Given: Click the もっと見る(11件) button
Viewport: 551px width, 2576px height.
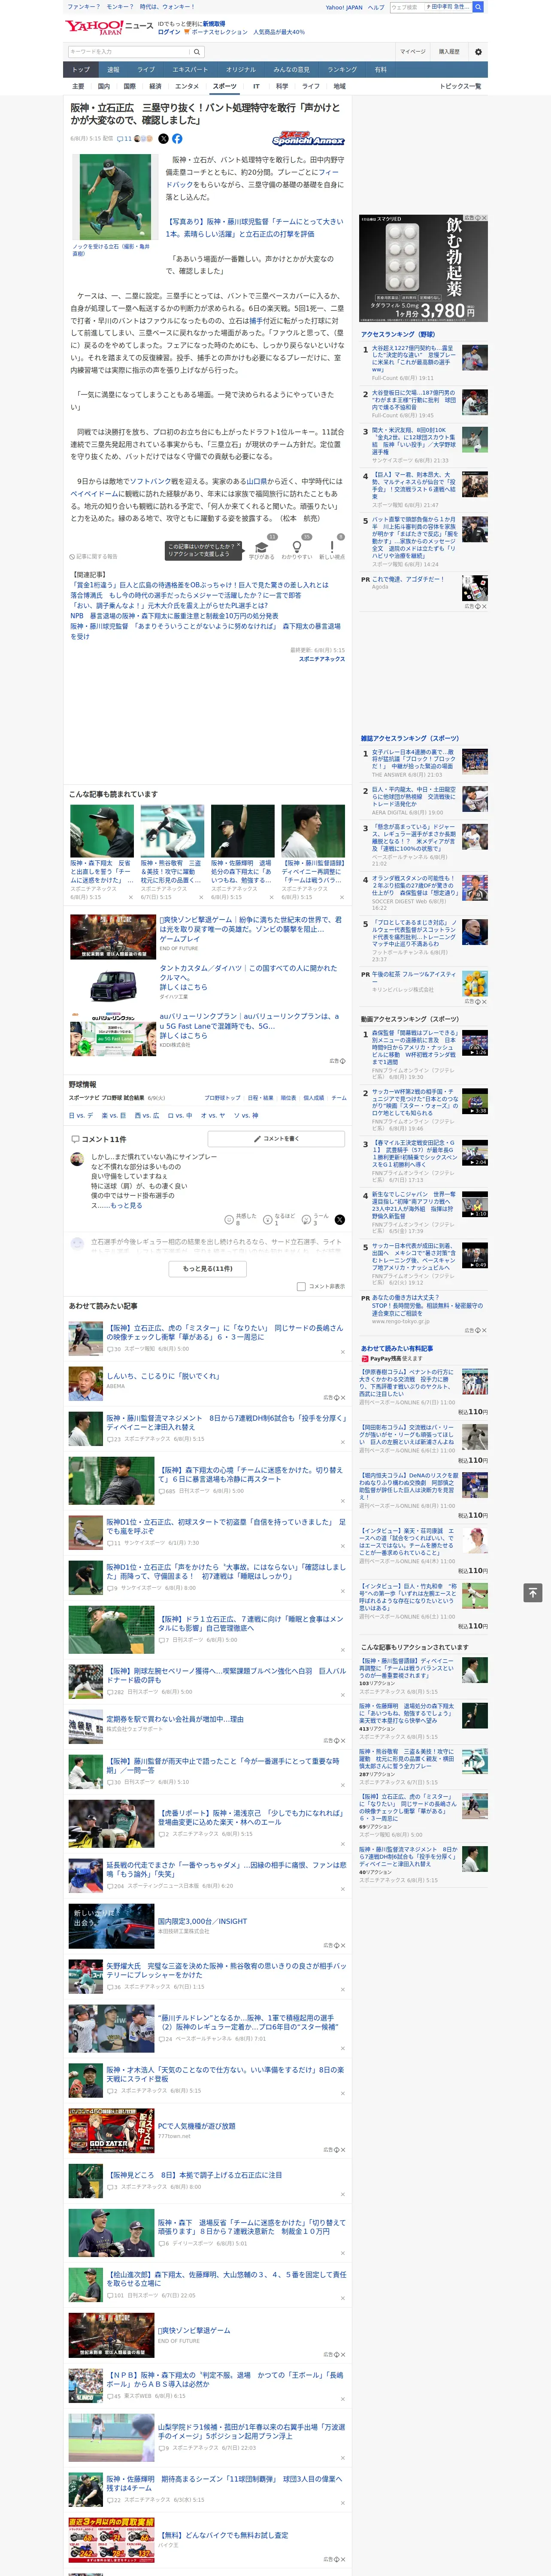Looking at the screenshot, I should [x=208, y=1269].
